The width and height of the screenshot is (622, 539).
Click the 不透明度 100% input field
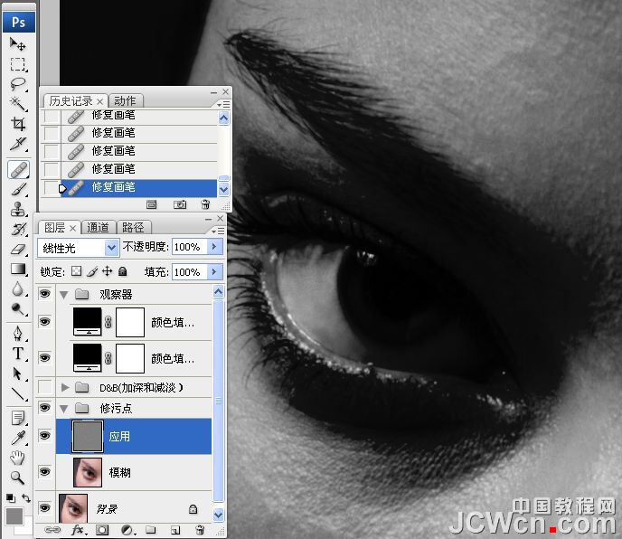[x=188, y=247]
